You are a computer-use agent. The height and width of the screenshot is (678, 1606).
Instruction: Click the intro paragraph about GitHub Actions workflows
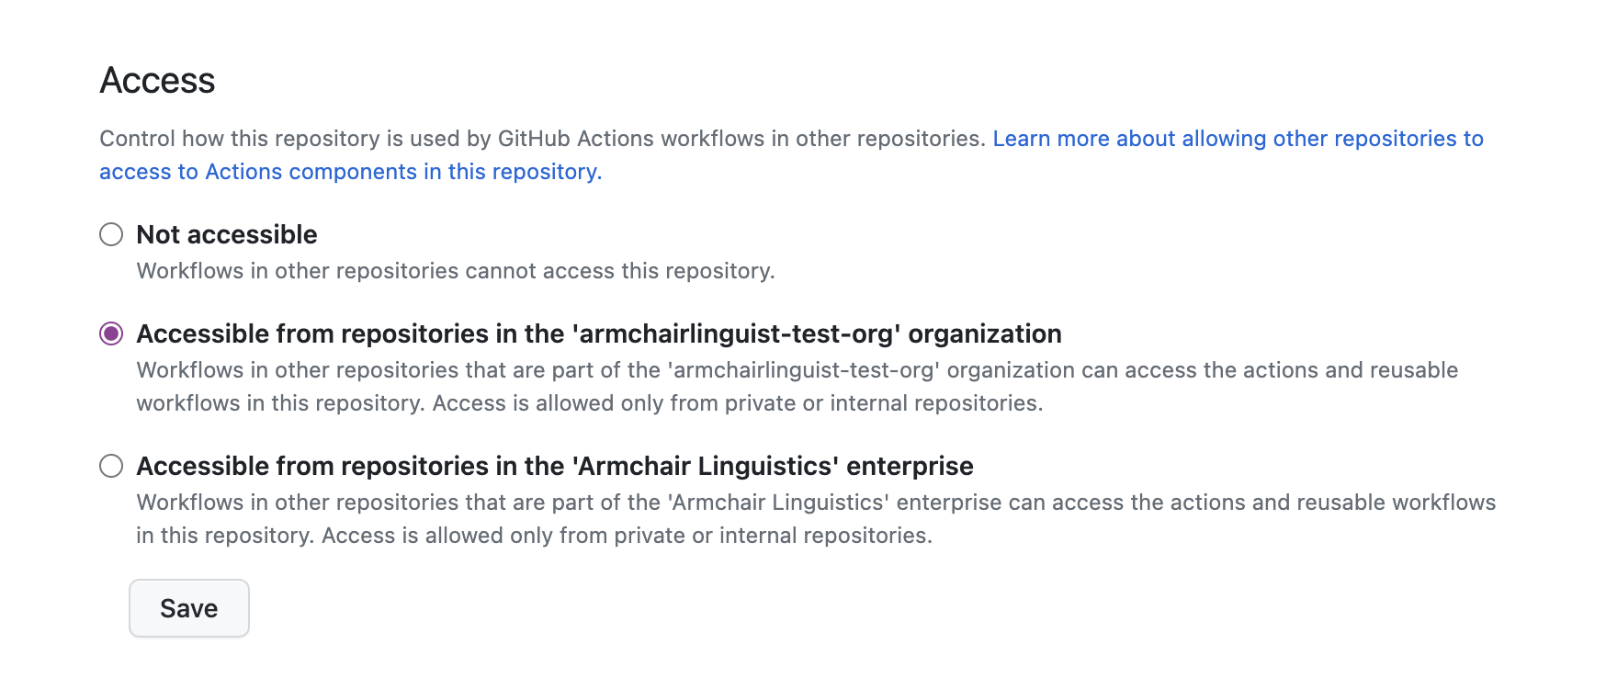point(542,139)
